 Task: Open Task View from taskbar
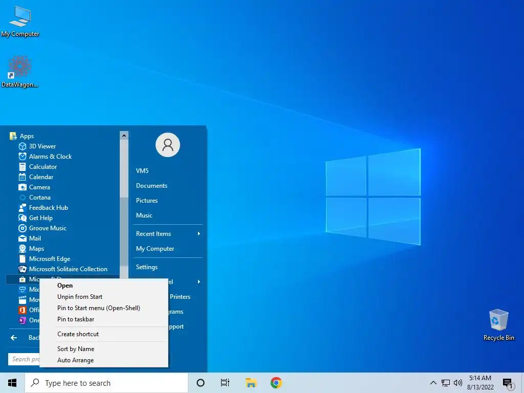pyautogui.click(x=225, y=383)
